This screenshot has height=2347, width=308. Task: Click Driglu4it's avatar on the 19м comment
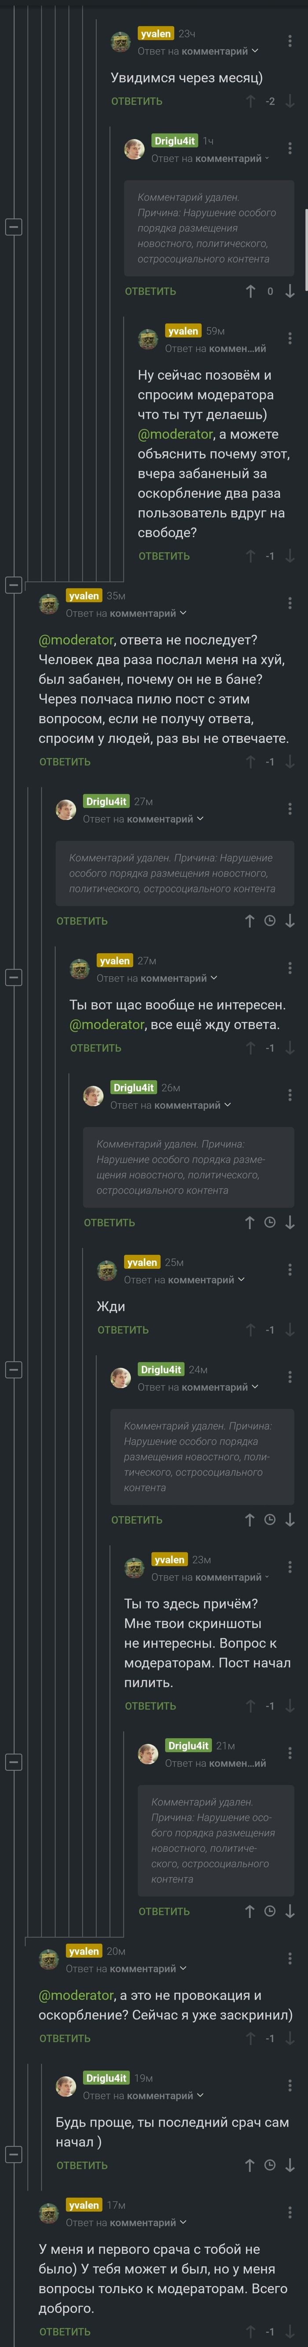click(66, 2085)
